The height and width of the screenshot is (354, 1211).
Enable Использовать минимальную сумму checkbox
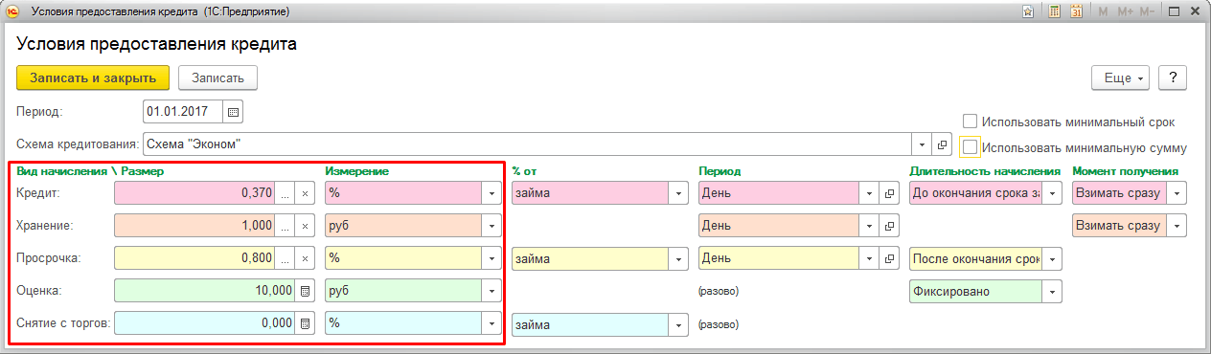[970, 147]
